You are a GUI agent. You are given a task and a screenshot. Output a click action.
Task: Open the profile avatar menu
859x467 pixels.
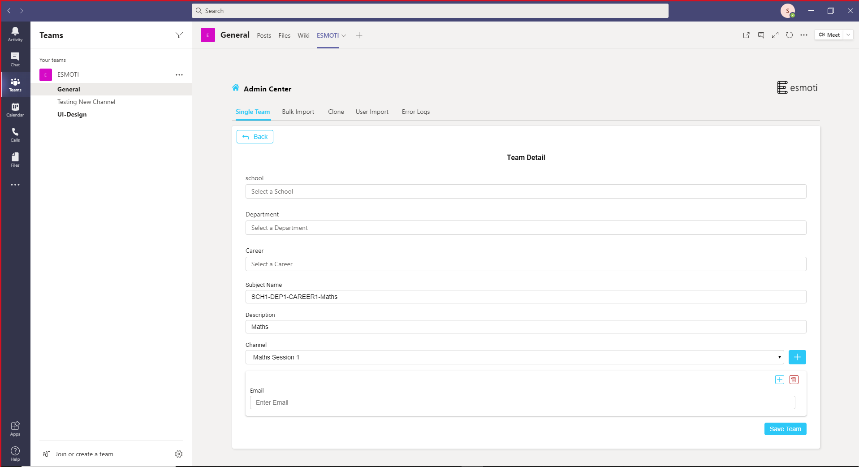tap(788, 11)
